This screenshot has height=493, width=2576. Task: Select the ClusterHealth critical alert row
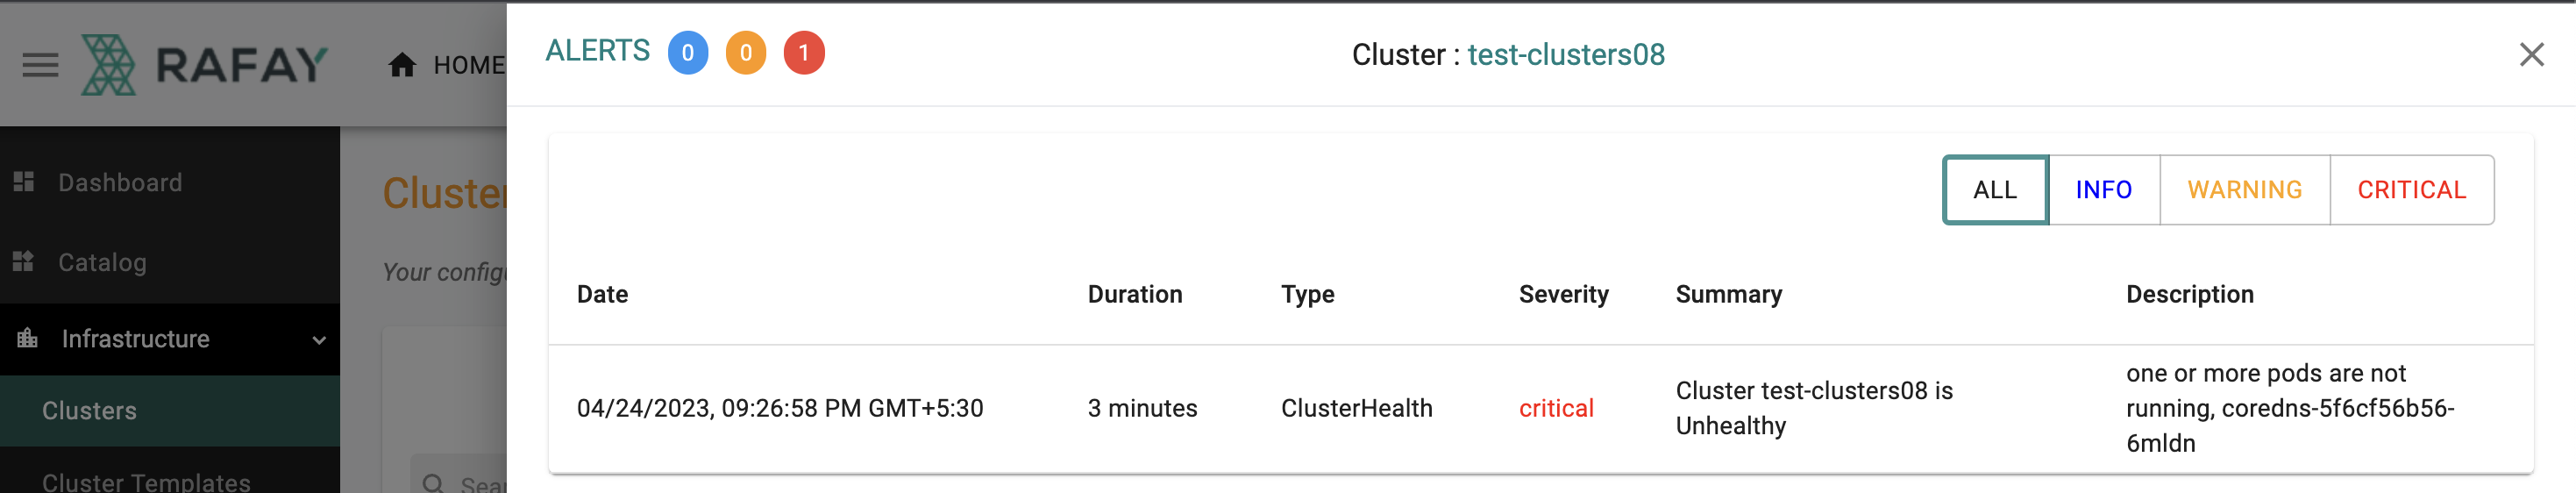tap(1540, 409)
